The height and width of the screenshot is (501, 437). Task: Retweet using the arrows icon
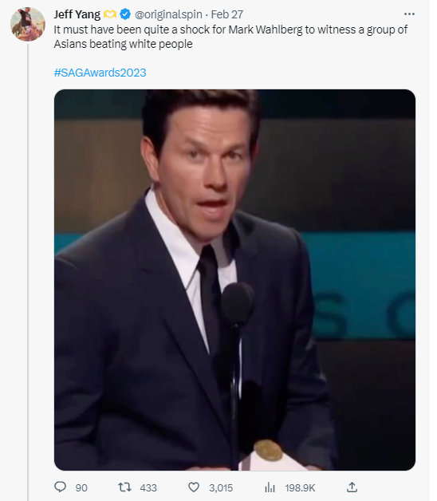click(124, 487)
